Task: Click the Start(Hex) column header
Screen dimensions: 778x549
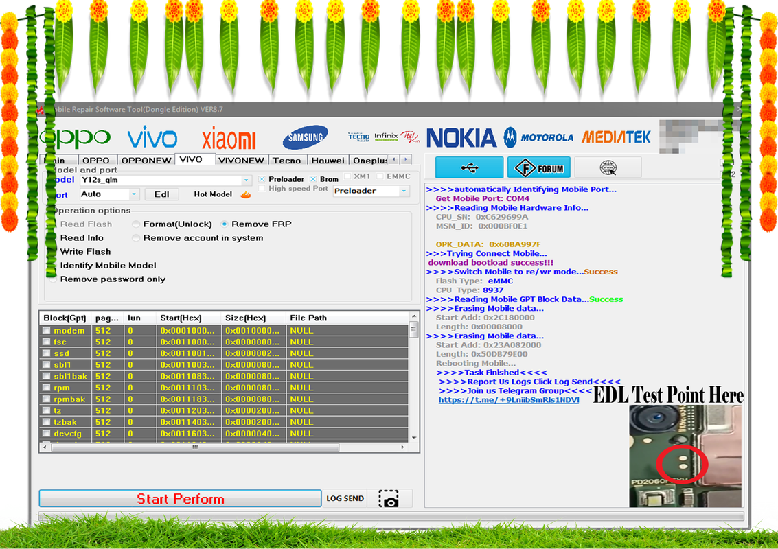Action: [189, 318]
